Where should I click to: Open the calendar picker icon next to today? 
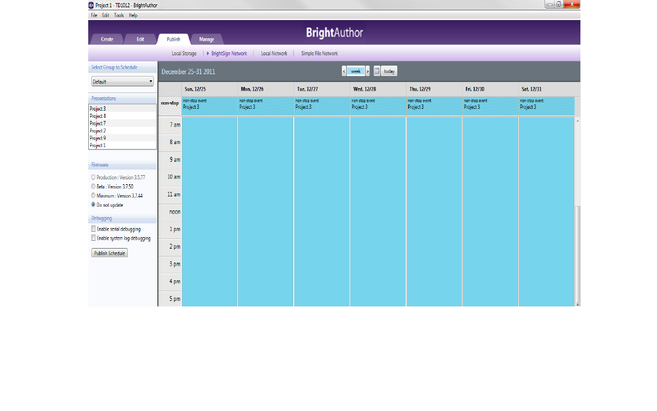coord(377,71)
